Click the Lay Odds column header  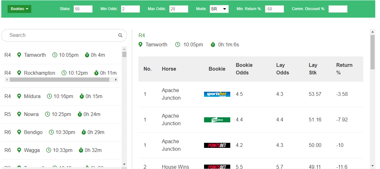282,69
